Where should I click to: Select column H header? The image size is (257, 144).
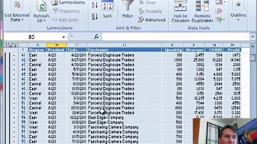[x=232, y=45]
